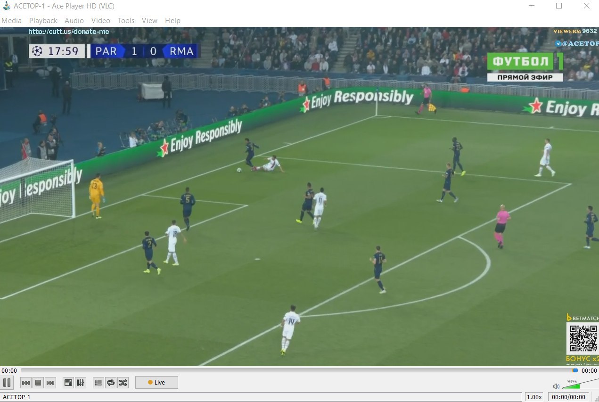Open the View menu
The image size is (599, 402).
point(149,21)
